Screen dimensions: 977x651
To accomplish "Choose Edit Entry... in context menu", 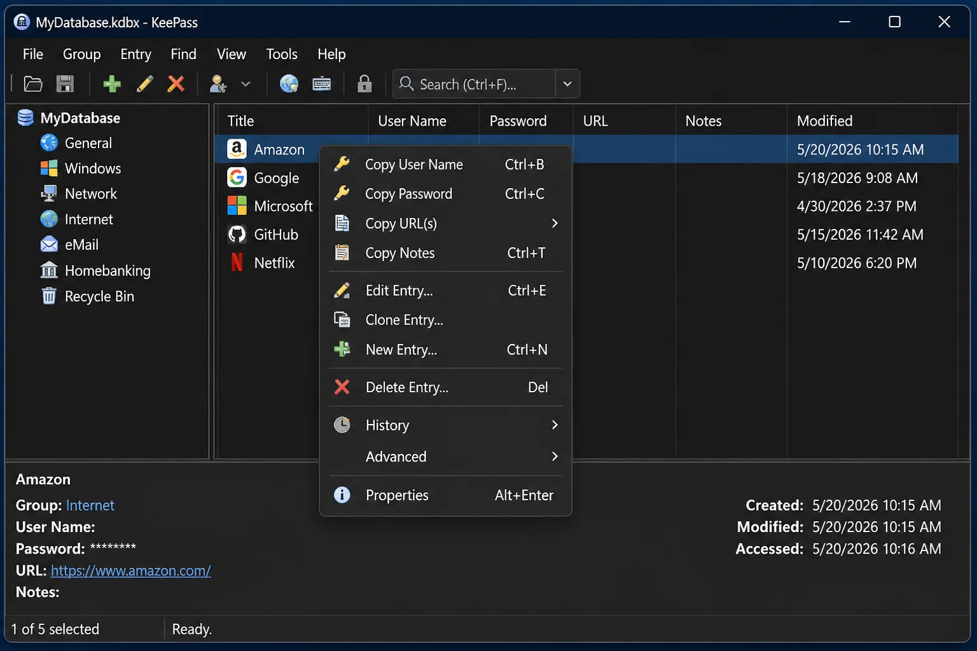I will click(x=445, y=291).
